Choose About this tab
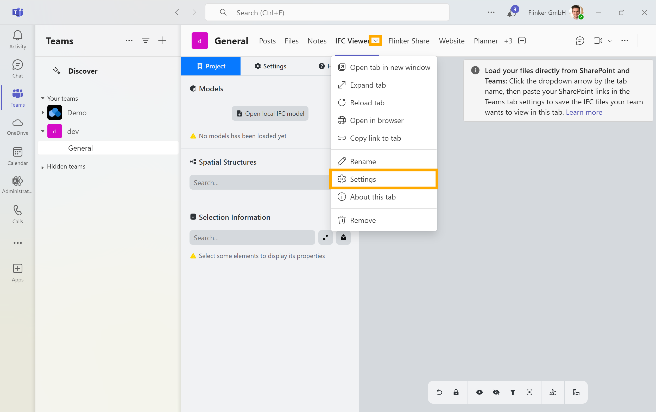656x412 pixels. tap(384, 197)
